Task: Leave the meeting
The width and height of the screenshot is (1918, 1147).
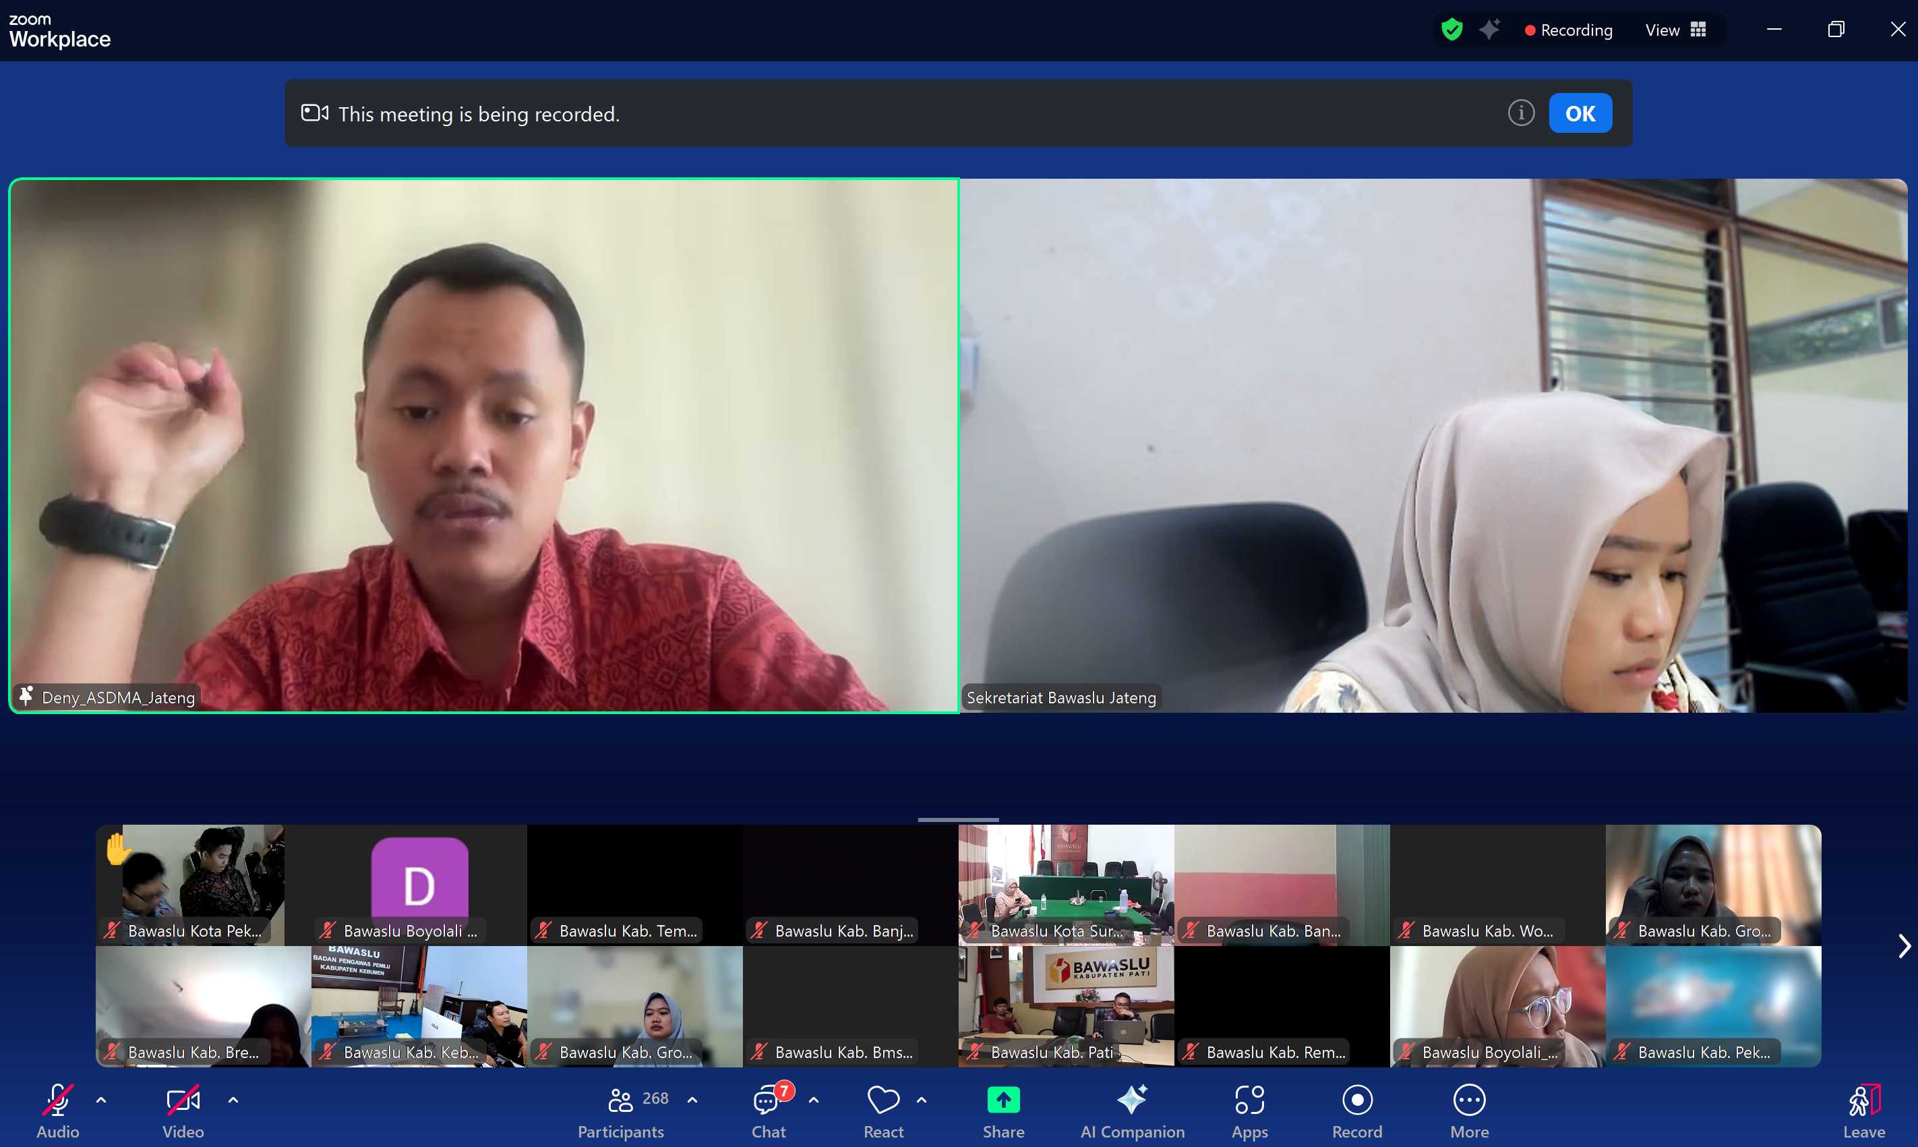Action: (1864, 1111)
